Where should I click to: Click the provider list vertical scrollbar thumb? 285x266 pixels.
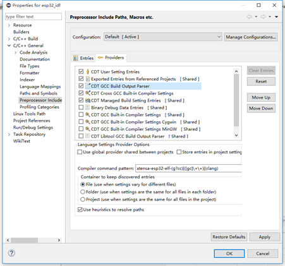(x=236, y=100)
